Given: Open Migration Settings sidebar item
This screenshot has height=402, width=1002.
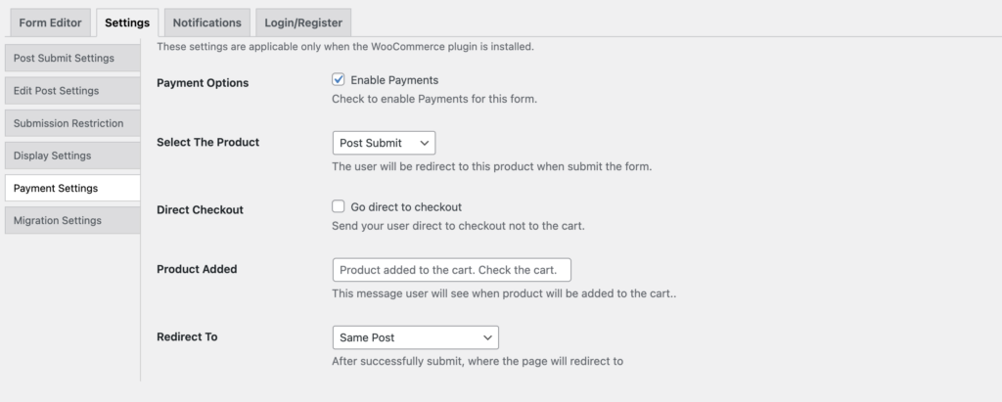Looking at the screenshot, I should (58, 220).
